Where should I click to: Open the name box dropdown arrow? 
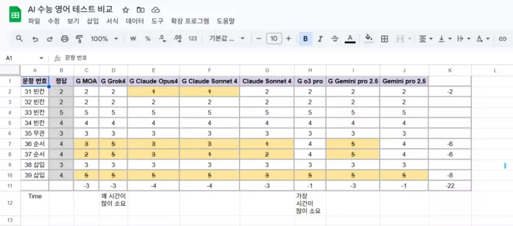tap(41, 58)
